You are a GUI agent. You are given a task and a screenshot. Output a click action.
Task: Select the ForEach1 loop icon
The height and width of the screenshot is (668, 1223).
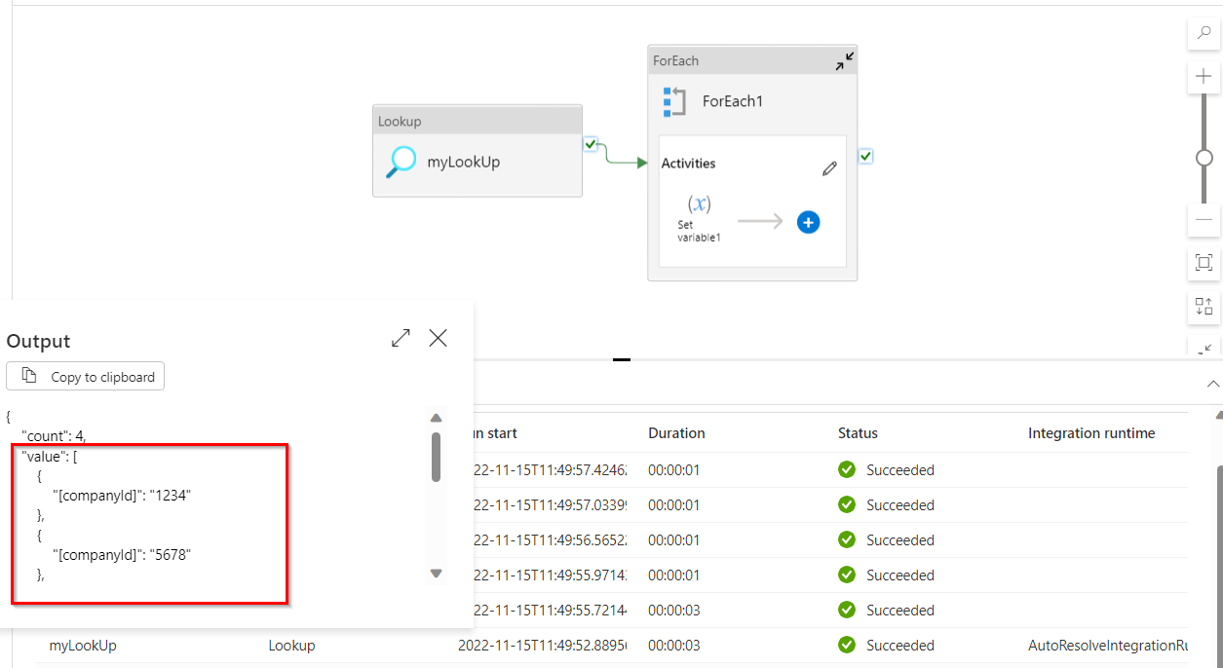click(674, 101)
